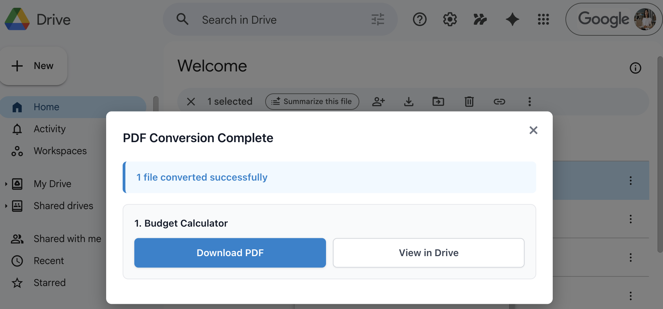
Task: Click the share person-add icon
Action: 378,102
